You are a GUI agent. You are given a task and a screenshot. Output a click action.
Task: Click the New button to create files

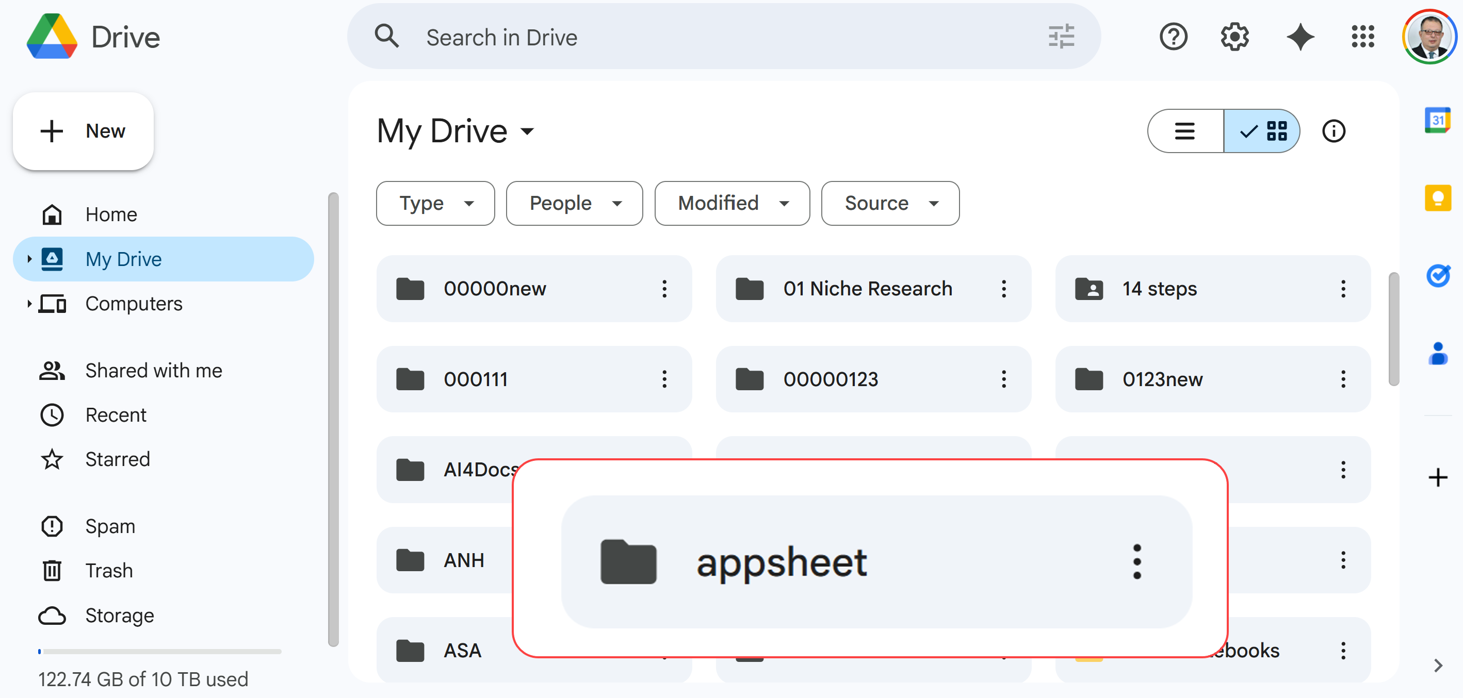(83, 130)
